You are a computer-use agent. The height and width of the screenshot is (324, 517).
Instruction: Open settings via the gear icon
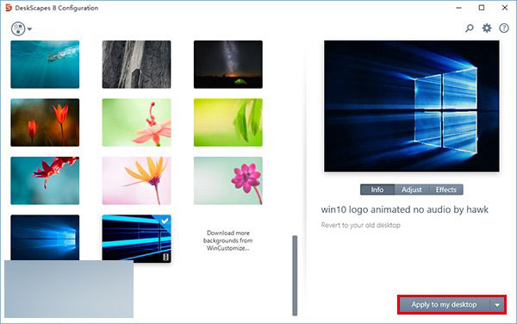point(487,28)
